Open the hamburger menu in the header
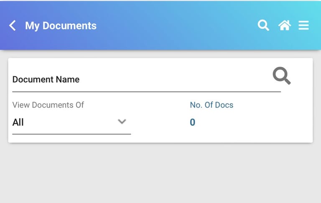Image resolution: width=321 pixels, height=203 pixels. point(303,25)
